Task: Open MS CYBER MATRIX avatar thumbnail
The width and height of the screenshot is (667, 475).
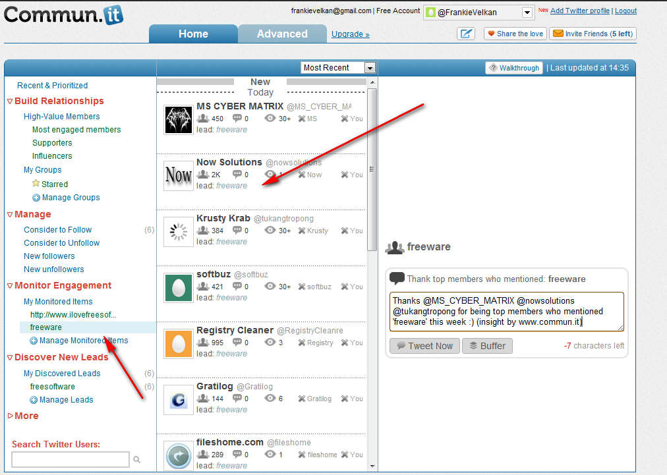Action: pyautogui.click(x=178, y=119)
